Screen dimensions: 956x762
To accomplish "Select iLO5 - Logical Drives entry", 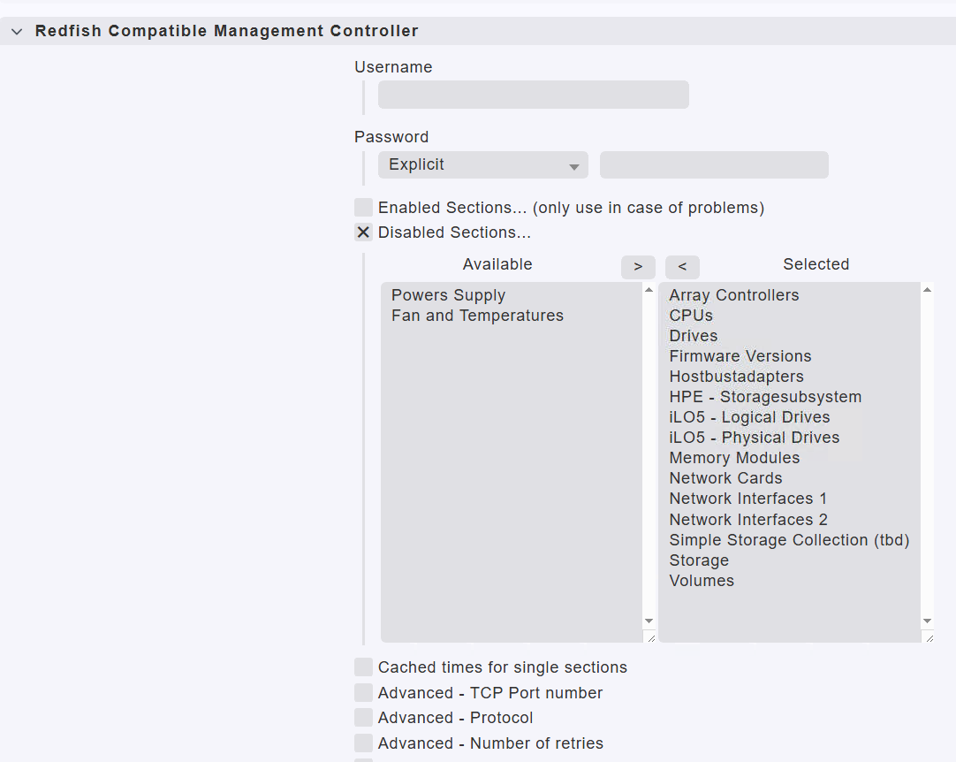I will coord(749,417).
